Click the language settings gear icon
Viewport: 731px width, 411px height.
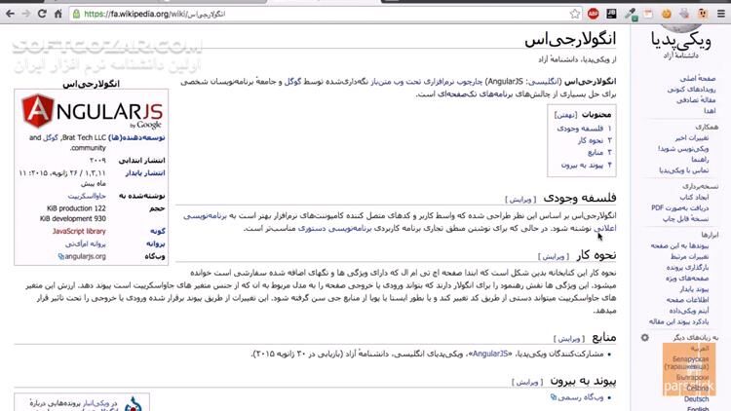(x=645, y=337)
